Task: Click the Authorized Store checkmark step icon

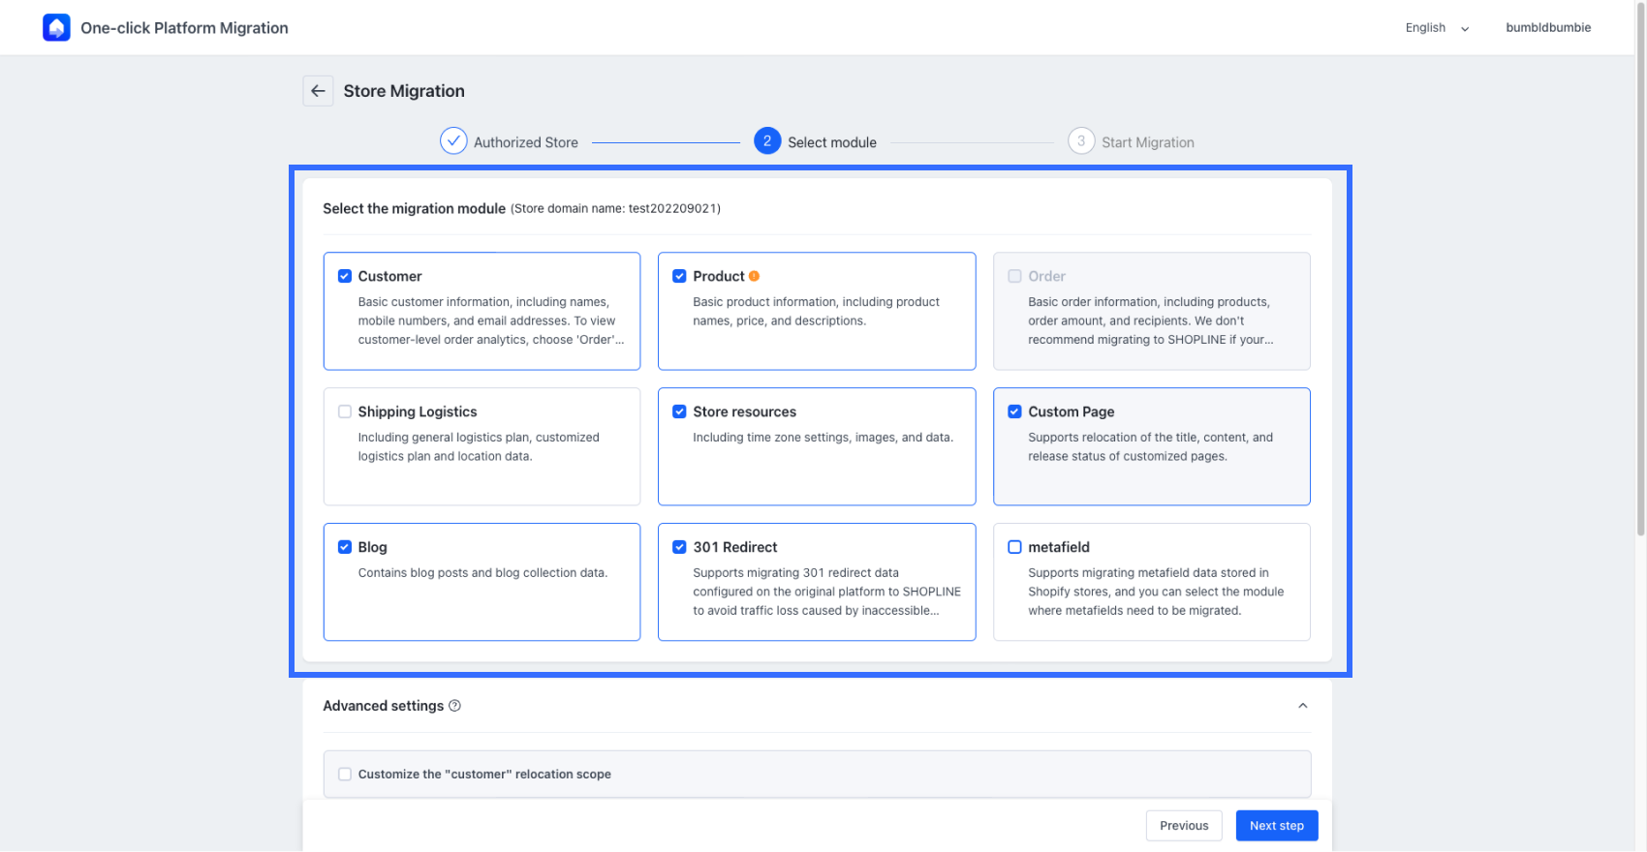Action: pyautogui.click(x=453, y=141)
